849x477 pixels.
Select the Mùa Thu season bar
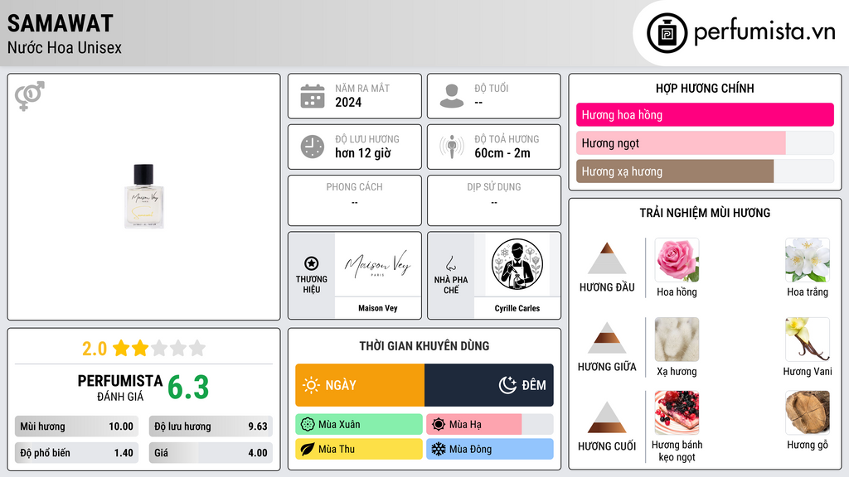[x=359, y=449]
